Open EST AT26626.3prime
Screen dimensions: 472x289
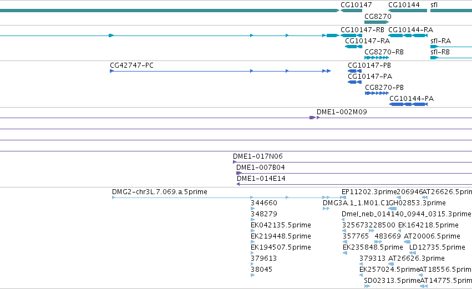[417, 258]
